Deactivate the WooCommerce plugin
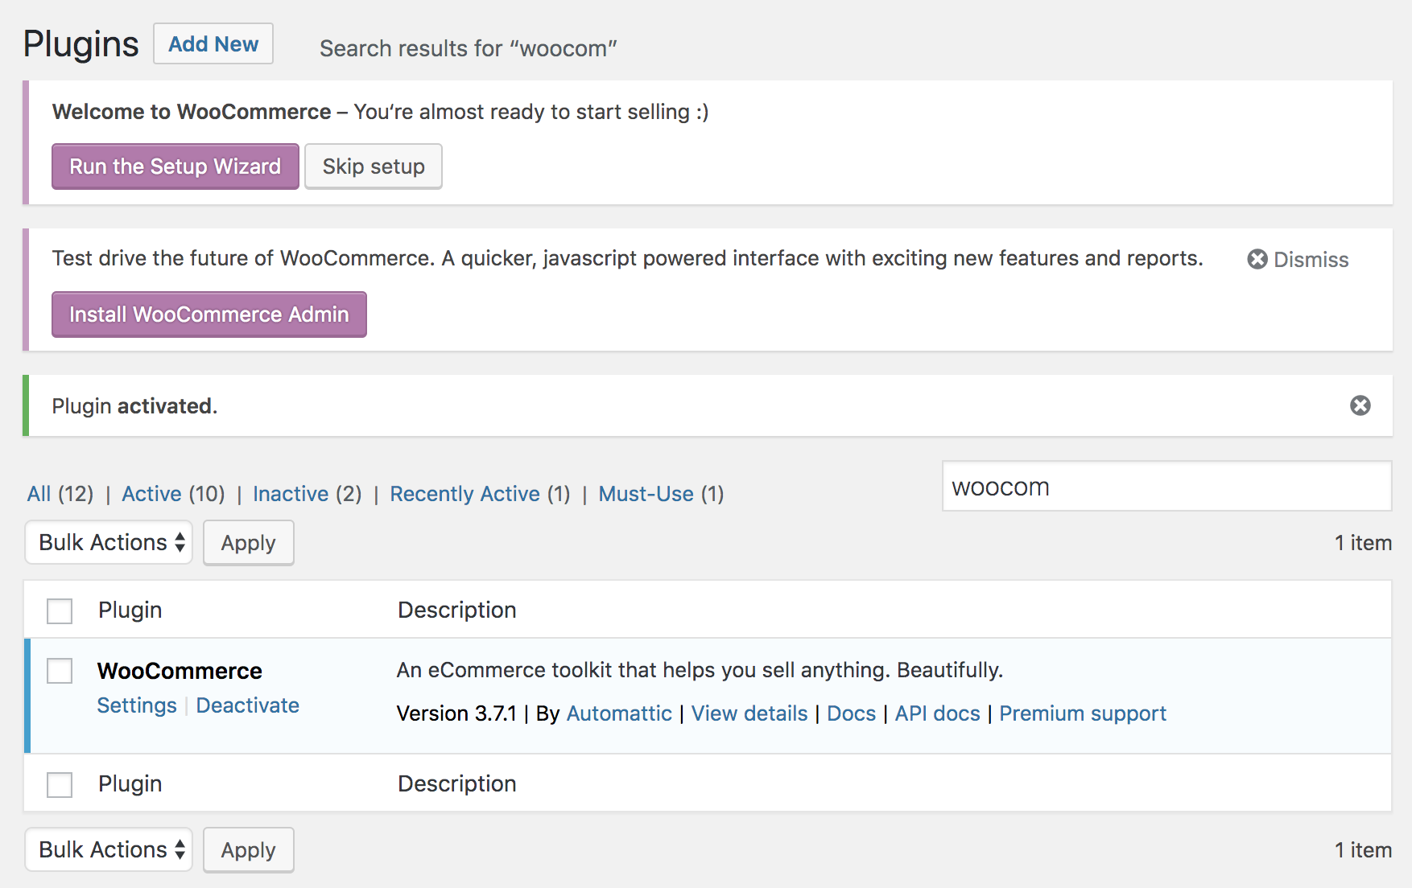The image size is (1412, 888). coord(248,705)
